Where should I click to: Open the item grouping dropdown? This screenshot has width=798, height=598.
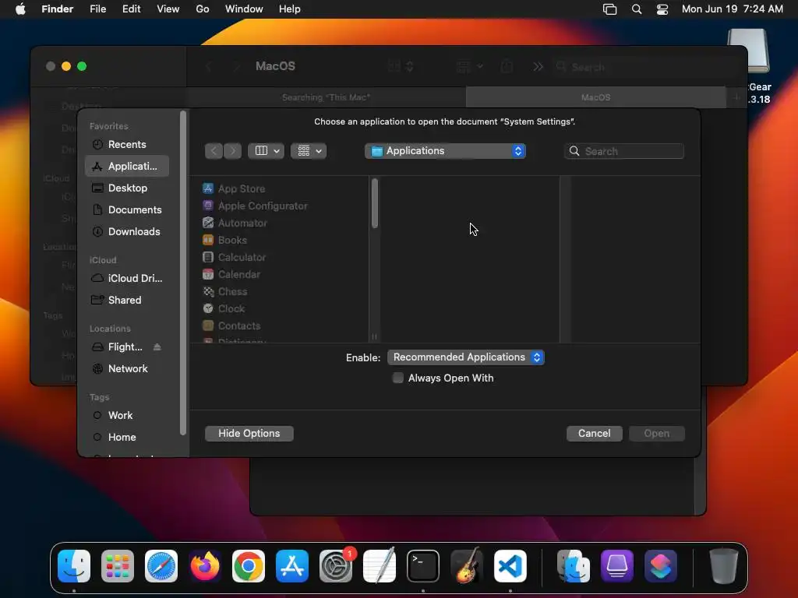tap(309, 151)
